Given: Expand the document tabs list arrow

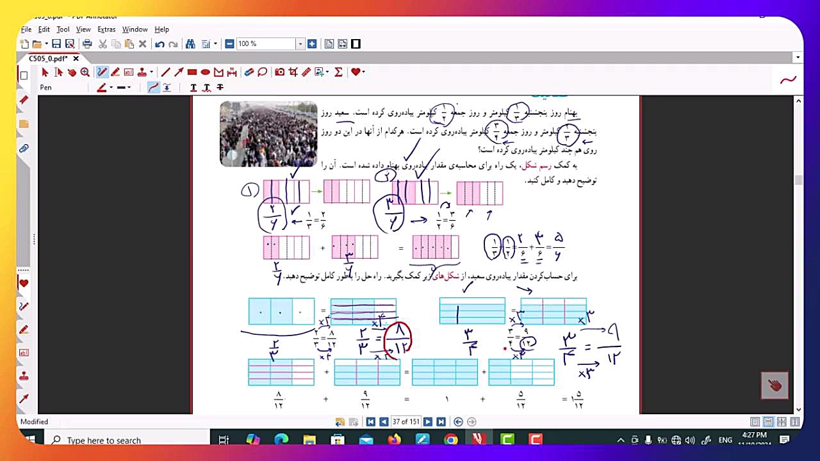Looking at the screenshot, I should tap(798, 58).
